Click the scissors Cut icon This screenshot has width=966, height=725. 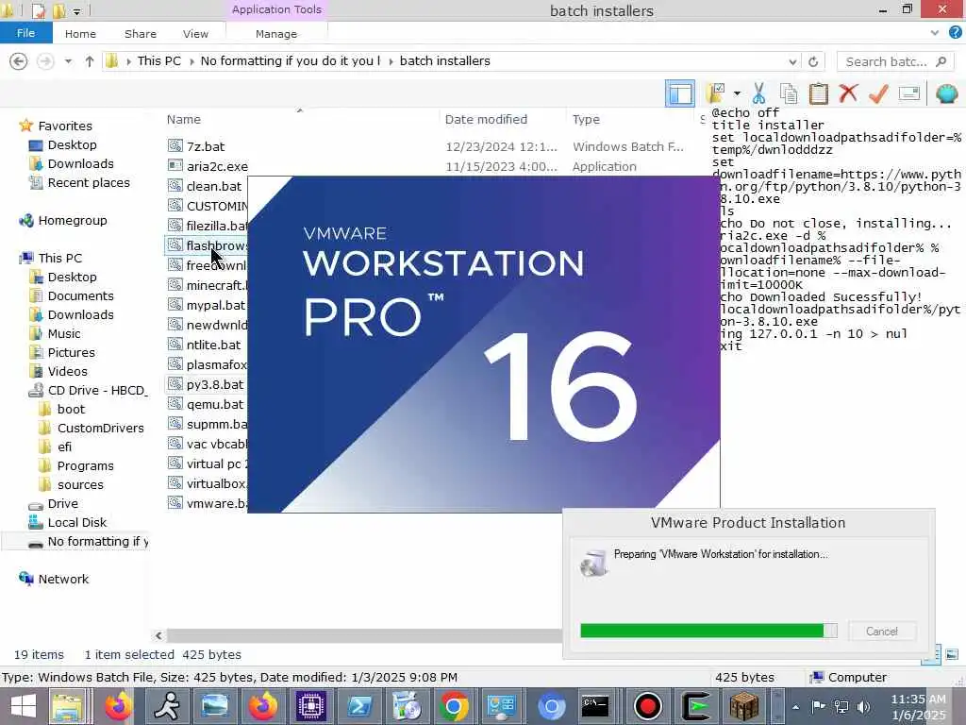pos(758,93)
